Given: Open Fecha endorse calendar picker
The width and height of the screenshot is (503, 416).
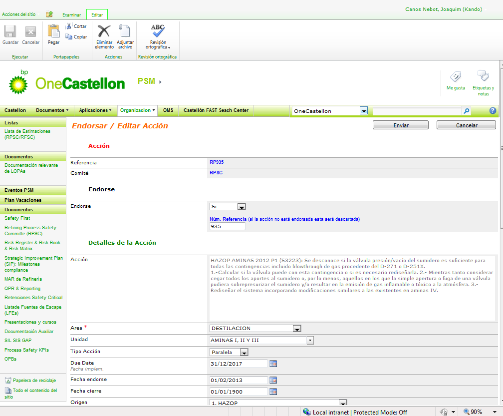Looking at the screenshot, I should [x=273, y=380].
